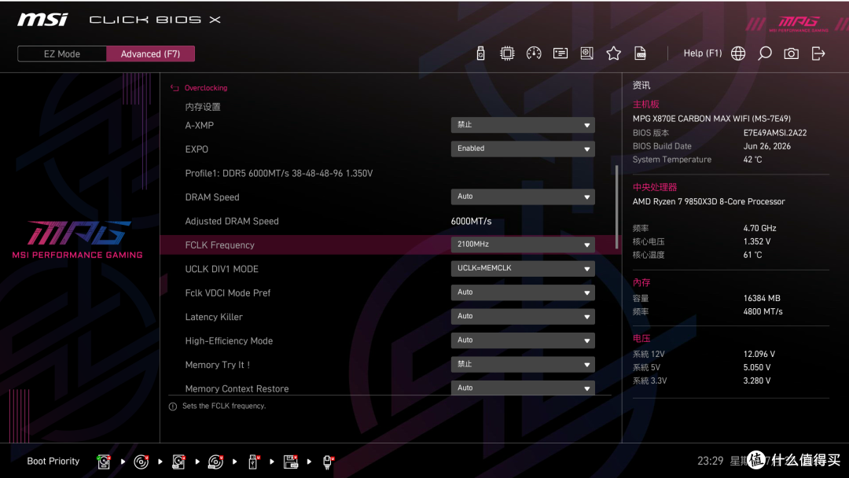The image size is (849, 478).
Task: Click the Latency Killer label
Action: click(214, 317)
